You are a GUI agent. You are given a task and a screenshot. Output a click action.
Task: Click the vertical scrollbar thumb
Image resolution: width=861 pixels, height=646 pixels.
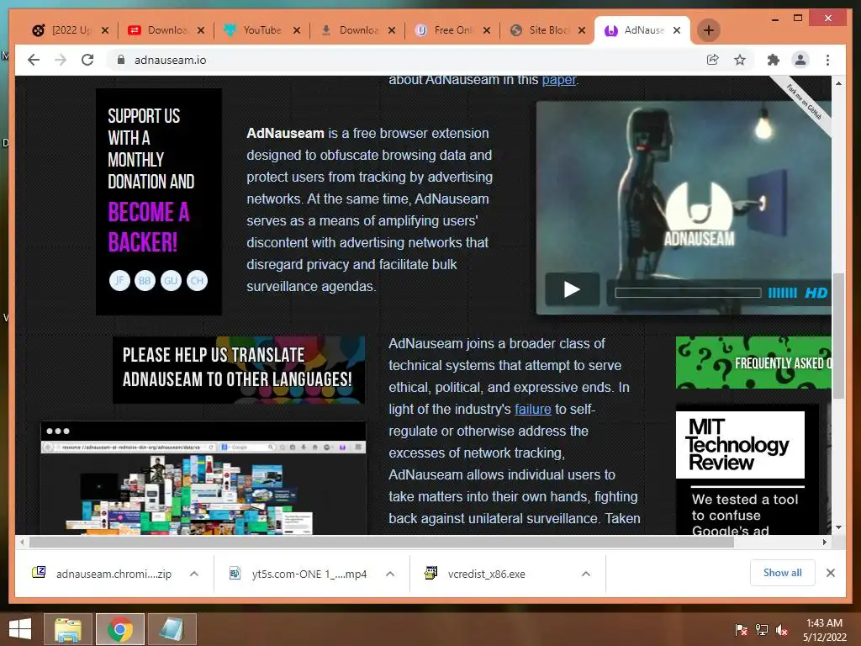click(x=838, y=336)
